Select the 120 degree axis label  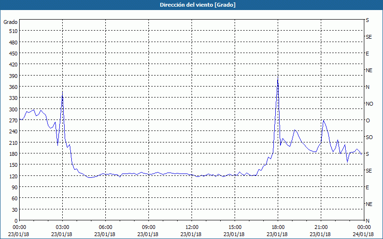tap(14, 176)
